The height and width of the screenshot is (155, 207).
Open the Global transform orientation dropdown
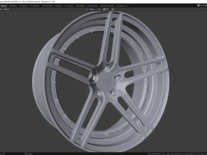click(x=91, y=9)
